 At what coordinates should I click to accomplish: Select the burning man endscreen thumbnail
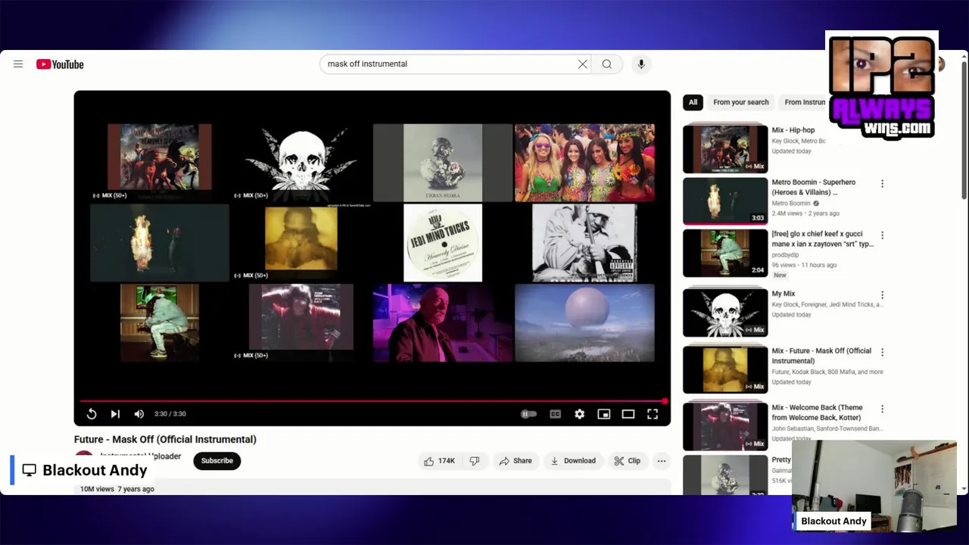[159, 243]
